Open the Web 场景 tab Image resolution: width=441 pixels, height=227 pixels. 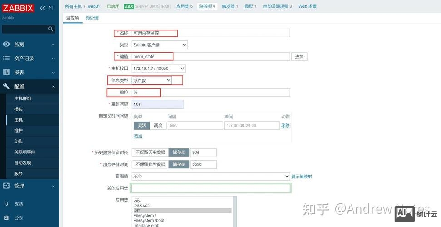(307, 6)
